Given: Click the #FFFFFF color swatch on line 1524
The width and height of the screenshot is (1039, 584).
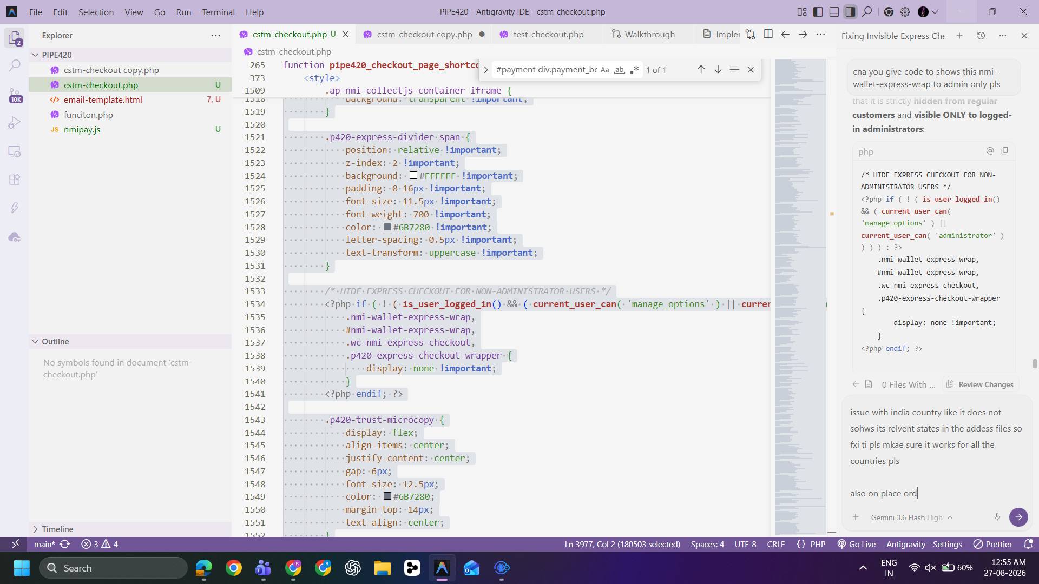Looking at the screenshot, I should click(413, 176).
